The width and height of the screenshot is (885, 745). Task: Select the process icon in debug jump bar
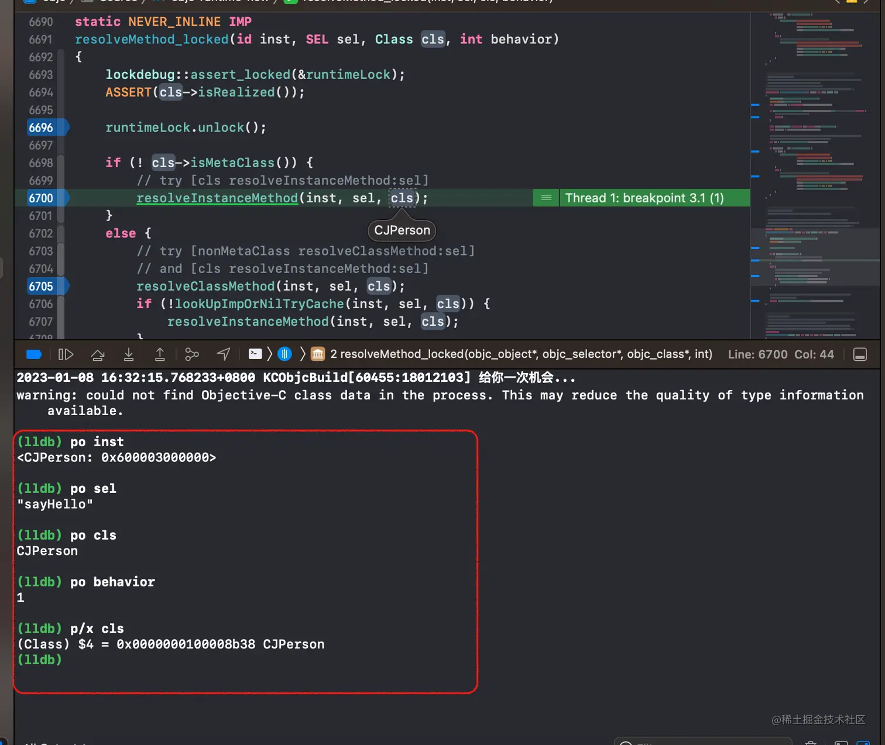pyautogui.click(x=255, y=354)
